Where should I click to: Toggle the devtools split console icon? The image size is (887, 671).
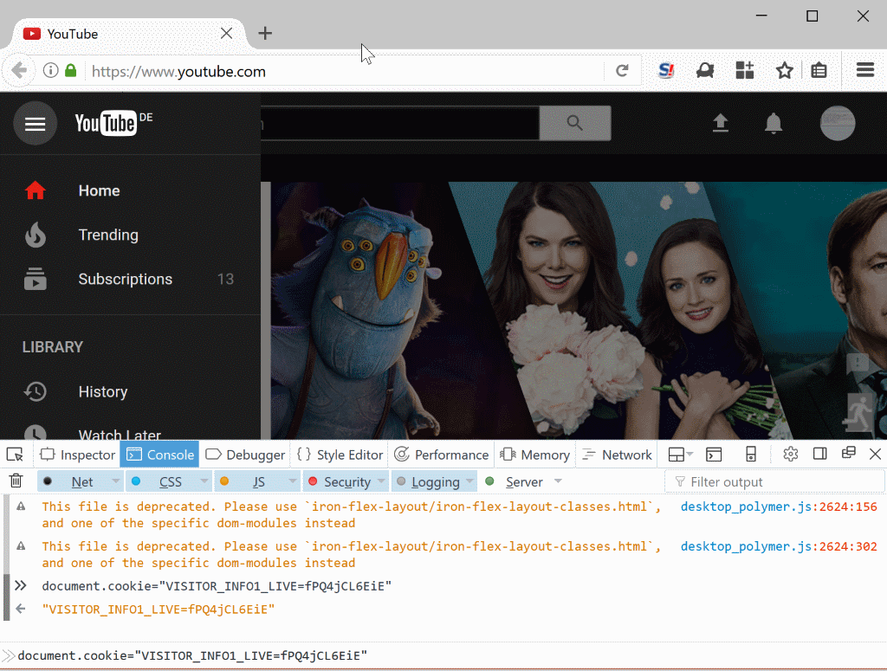714,455
